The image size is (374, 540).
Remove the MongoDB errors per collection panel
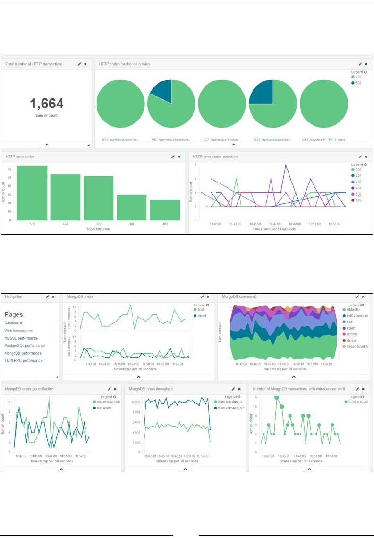tap(115, 389)
